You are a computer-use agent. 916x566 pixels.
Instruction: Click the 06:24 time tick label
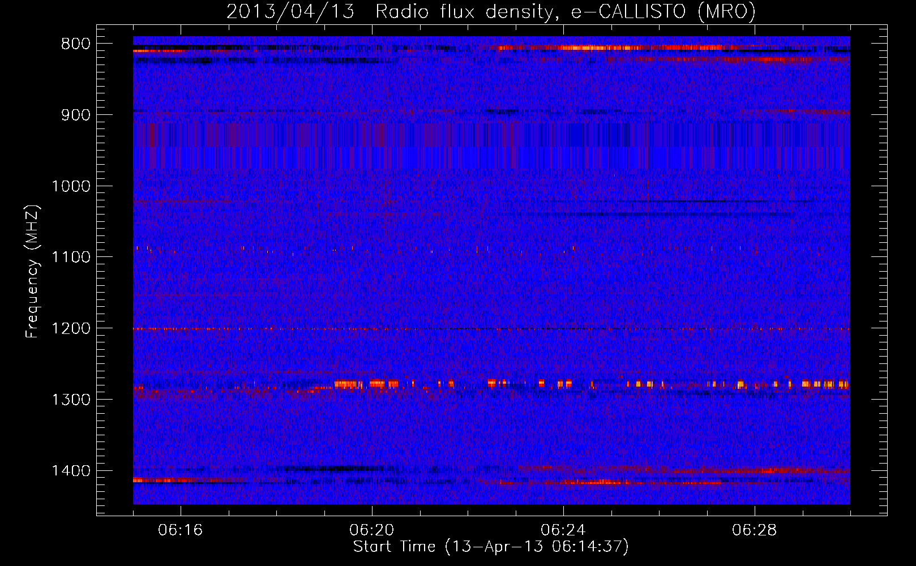563,530
